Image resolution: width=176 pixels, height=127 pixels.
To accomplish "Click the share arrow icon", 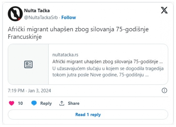I will [x=62, y=103].
